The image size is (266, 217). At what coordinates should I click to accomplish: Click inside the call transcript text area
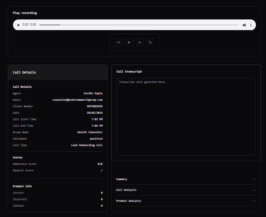pyautogui.click(x=186, y=117)
